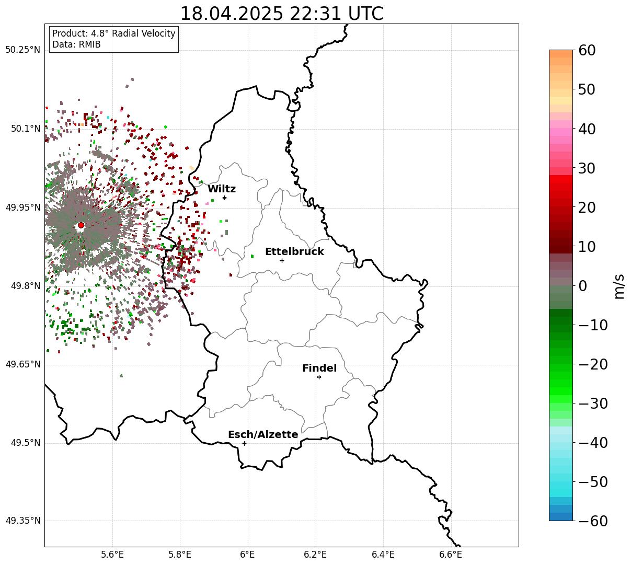Click the m/s colorbar unit label
Image resolution: width=631 pixels, height=565 pixels.
[619, 285]
